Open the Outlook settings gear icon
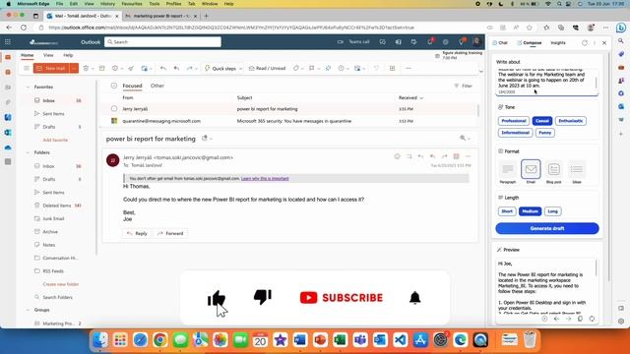The image size is (630, 354). (x=446, y=41)
